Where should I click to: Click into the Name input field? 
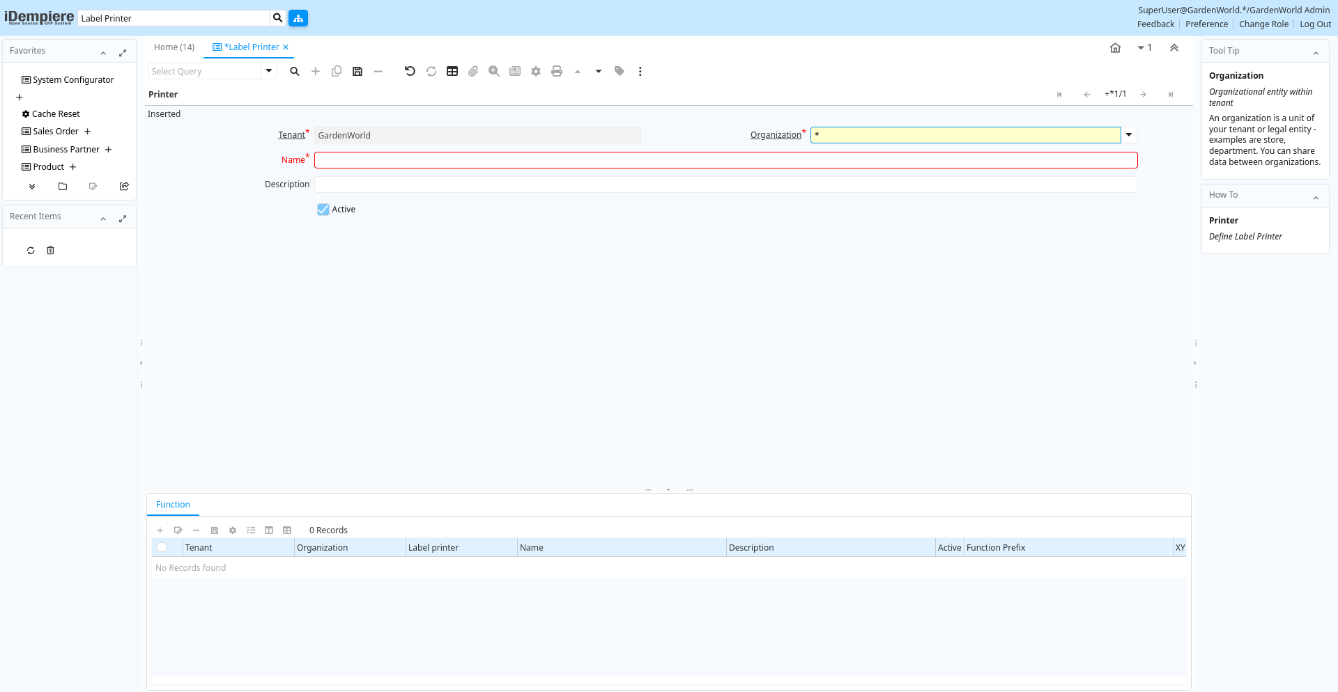tap(725, 160)
